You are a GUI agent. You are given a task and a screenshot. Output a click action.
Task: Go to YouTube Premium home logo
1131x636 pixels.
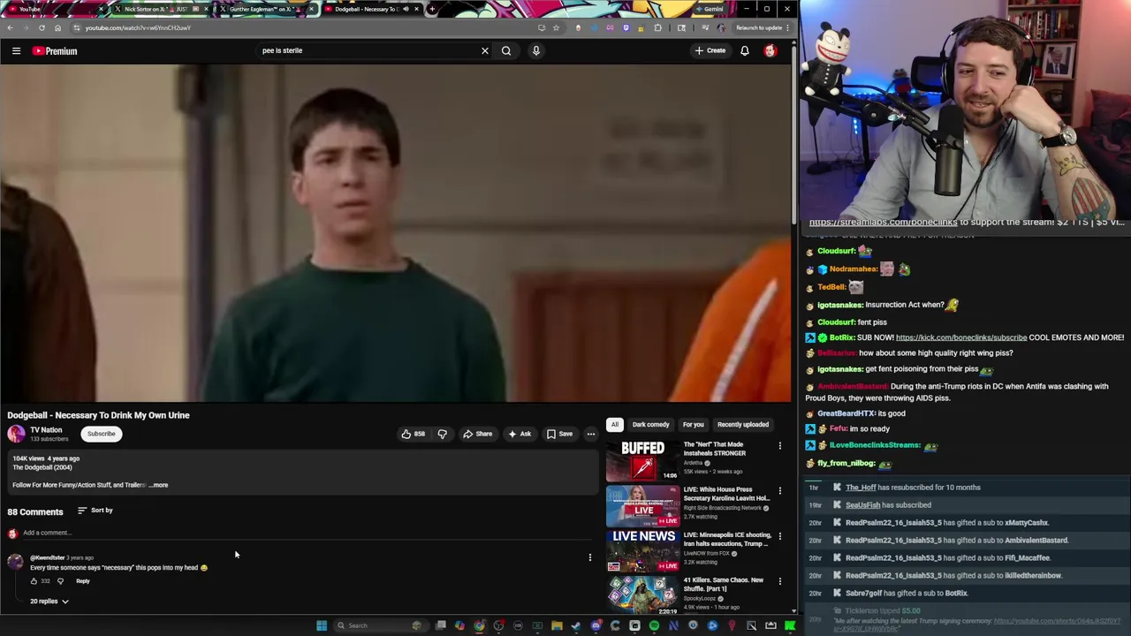click(55, 51)
